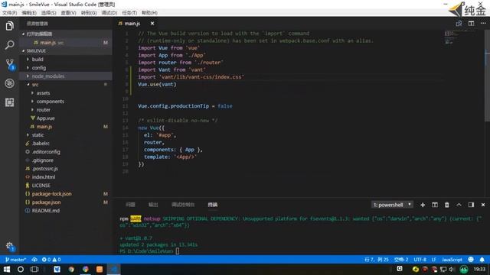The width and height of the screenshot is (490, 275).
Task: Change UTF-8 file encoding
Action: pos(420,260)
